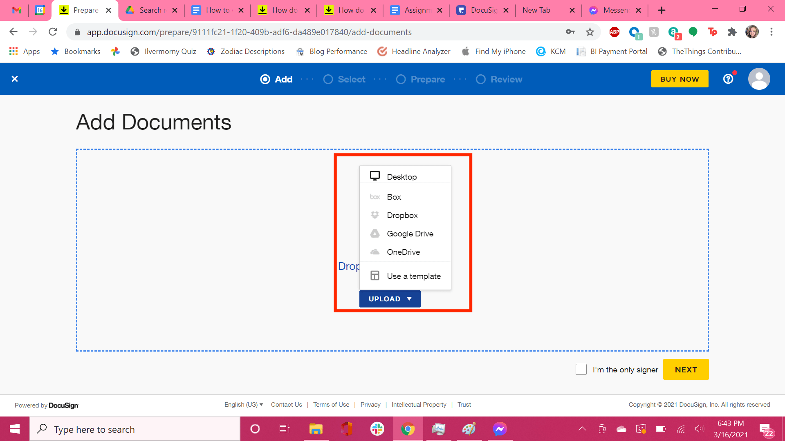Open the English (US) language dropdown
The image size is (785, 441).
tap(244, 405)
